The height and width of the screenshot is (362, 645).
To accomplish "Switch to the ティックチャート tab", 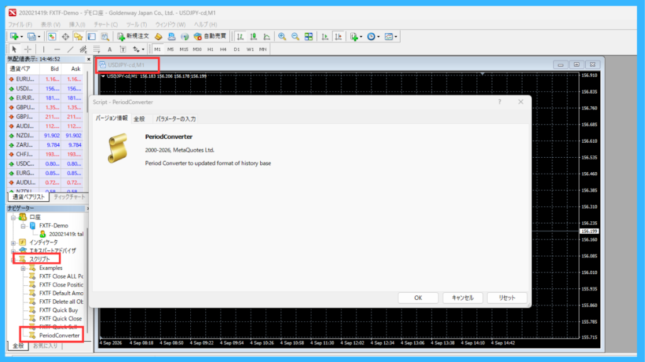I will coord(69,197).
